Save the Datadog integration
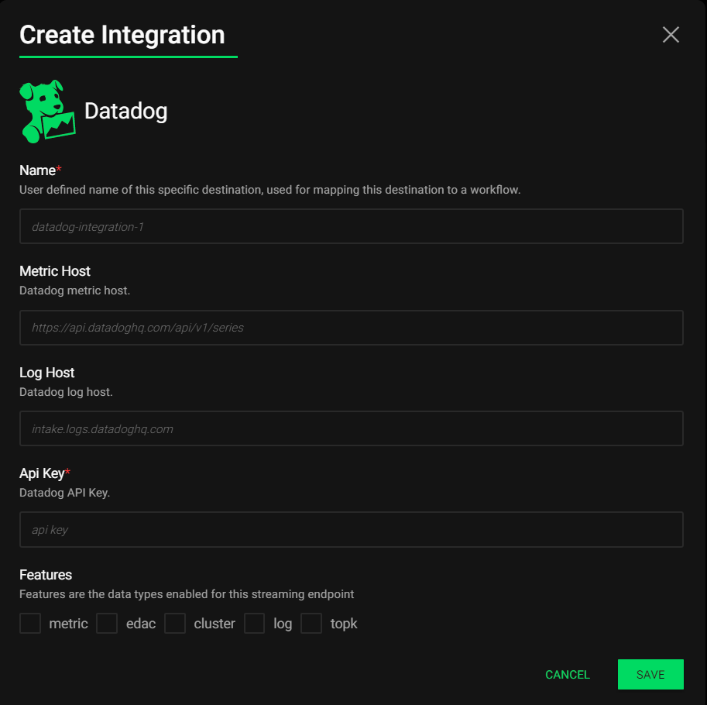 point(650,674)
